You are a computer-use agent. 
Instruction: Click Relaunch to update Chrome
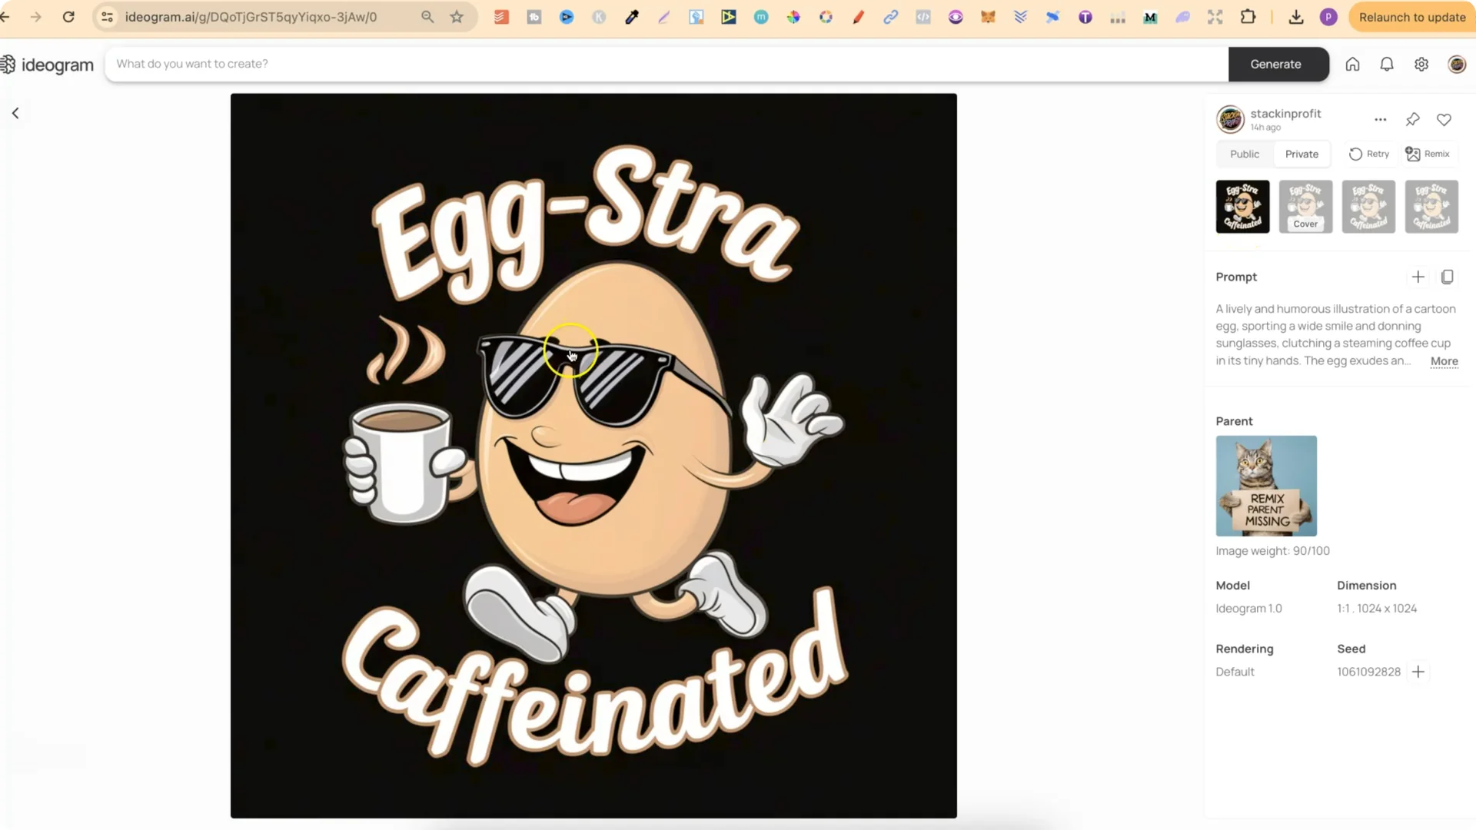[x=1411, y=16]
